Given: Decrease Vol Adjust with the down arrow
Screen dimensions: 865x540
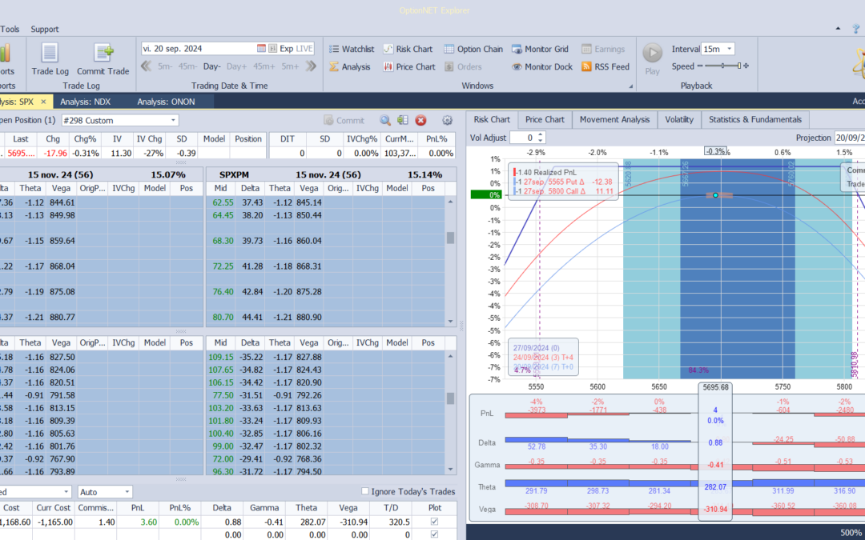Looking at the screenshot, I should (x=541, y=141).
